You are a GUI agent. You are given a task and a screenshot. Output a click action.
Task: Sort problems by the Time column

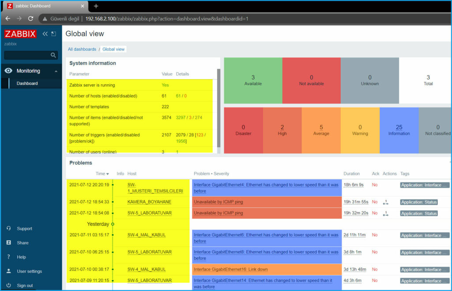(x=102, y=174)
